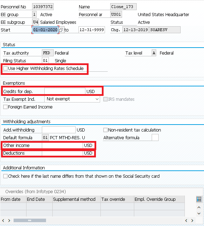The width and height of the screenshot is (204, 226).
Task: Click the Add.withholding amount field
Action: [59, 130]
